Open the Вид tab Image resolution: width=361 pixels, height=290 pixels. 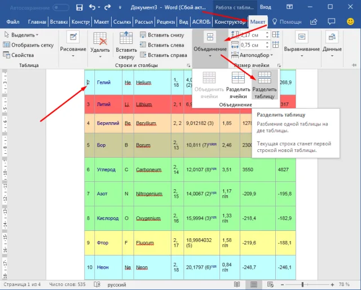(183, 22)
